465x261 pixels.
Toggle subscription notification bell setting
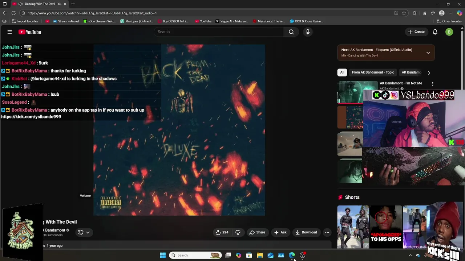click(x=84, y=232)
